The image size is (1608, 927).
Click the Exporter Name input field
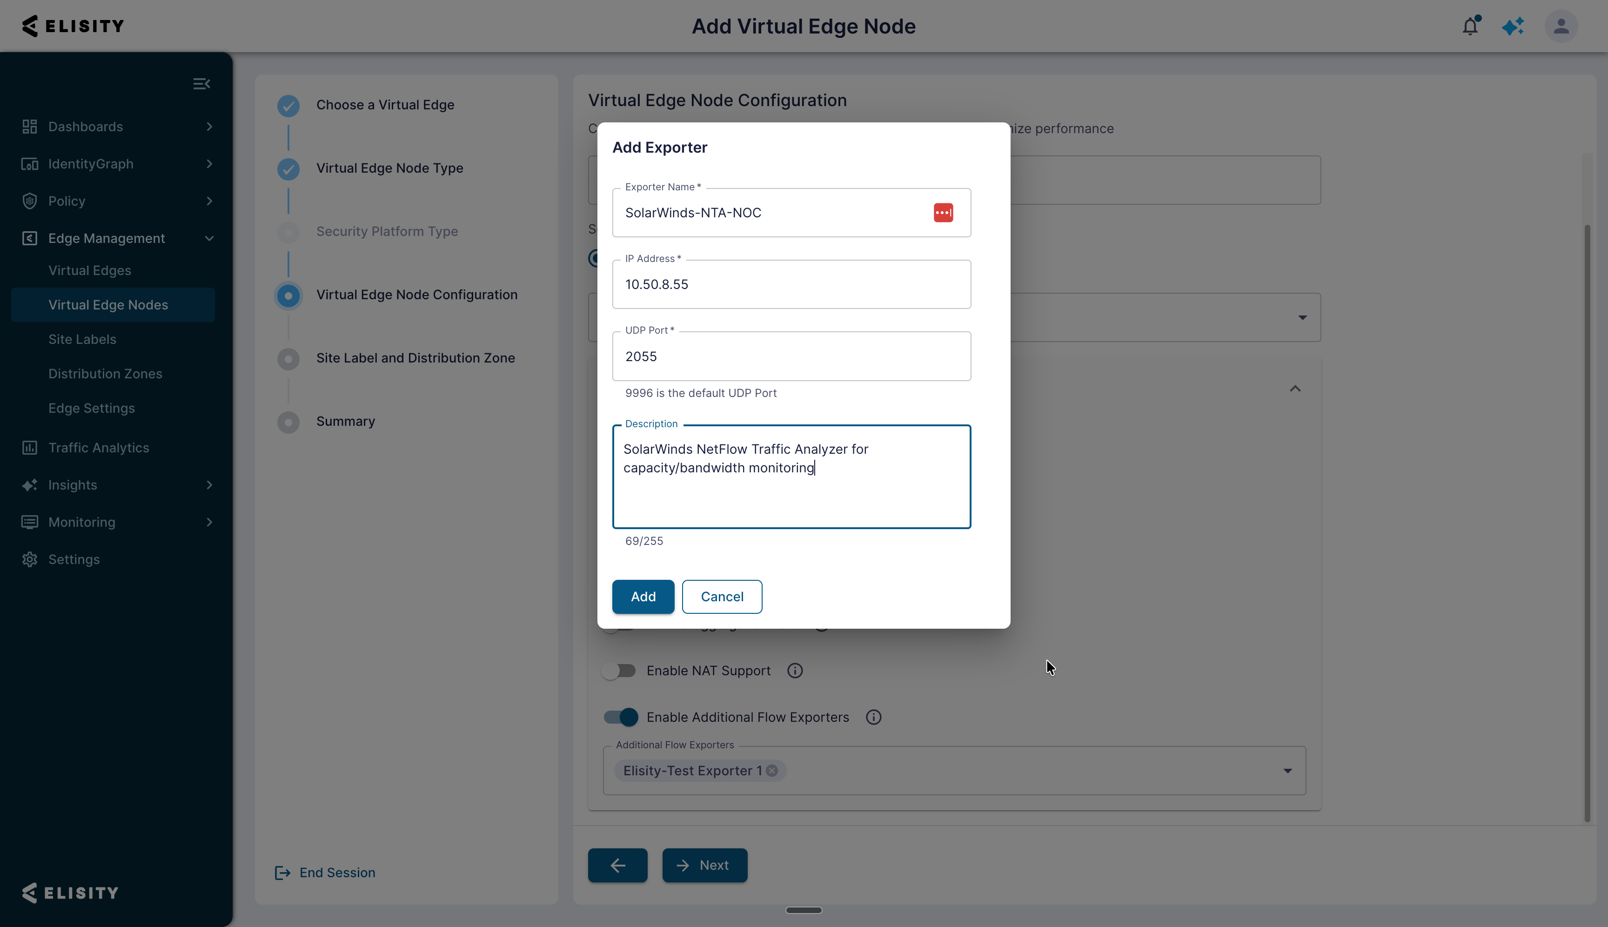tap(791, 213)
